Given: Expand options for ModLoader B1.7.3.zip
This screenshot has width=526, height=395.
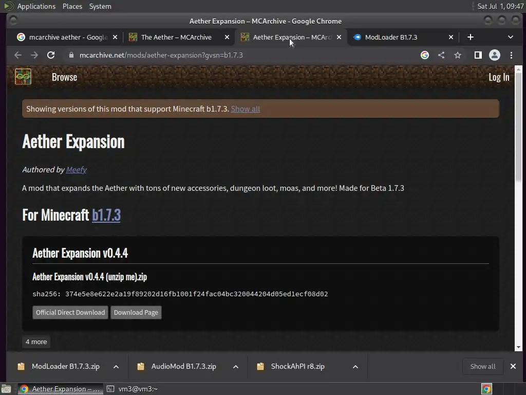Looking at the screenshot, I should 116,367.
